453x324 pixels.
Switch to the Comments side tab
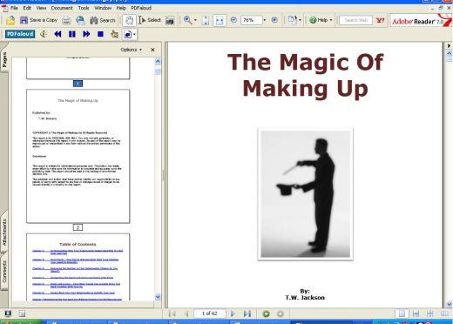4,271
